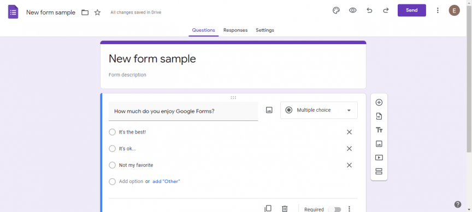Viewport: 472px width, 212px height.
Task: Open the customize theme palette icon
Action: tap(336, 10)
